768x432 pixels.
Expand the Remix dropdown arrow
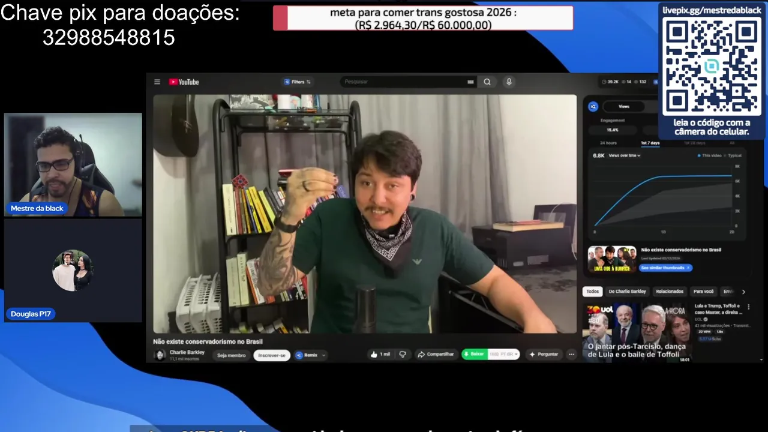[323, 355]
